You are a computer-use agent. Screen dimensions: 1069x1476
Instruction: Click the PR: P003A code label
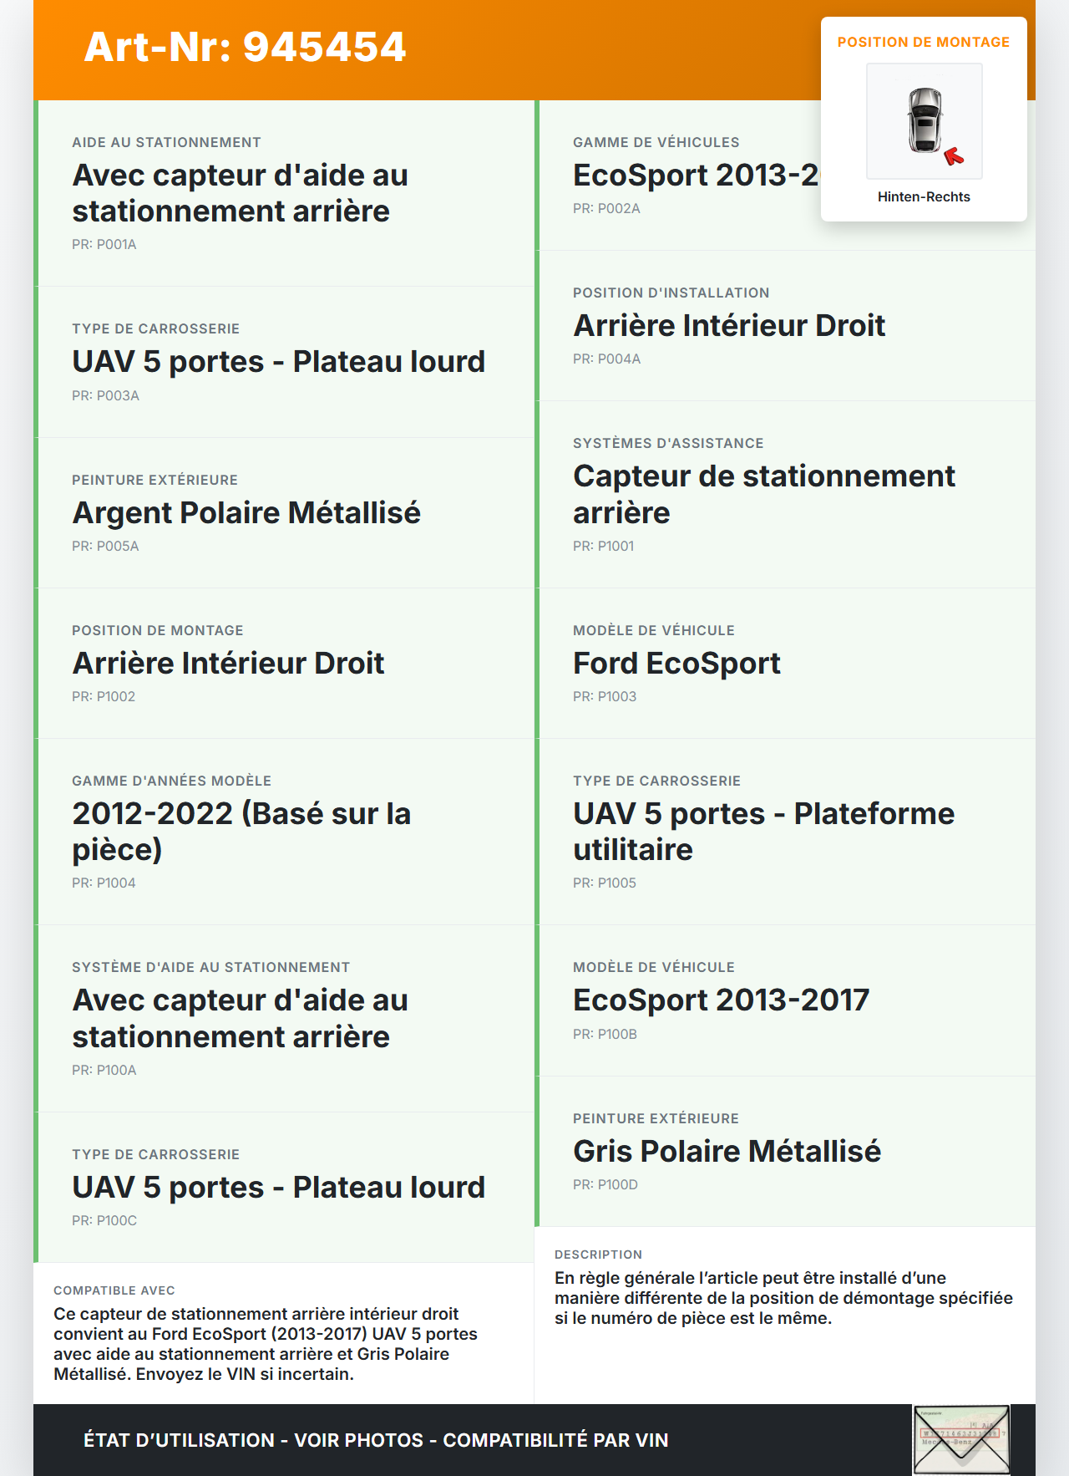(x=105, y=395)
